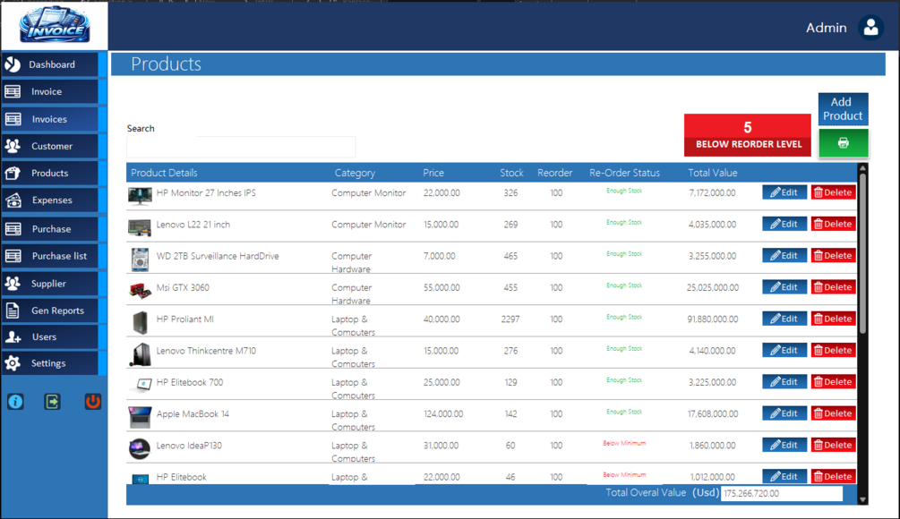900x519 pixels.
Task: Edit the Lenovo Thinkcentre M710 row
Action: [784, 350]
